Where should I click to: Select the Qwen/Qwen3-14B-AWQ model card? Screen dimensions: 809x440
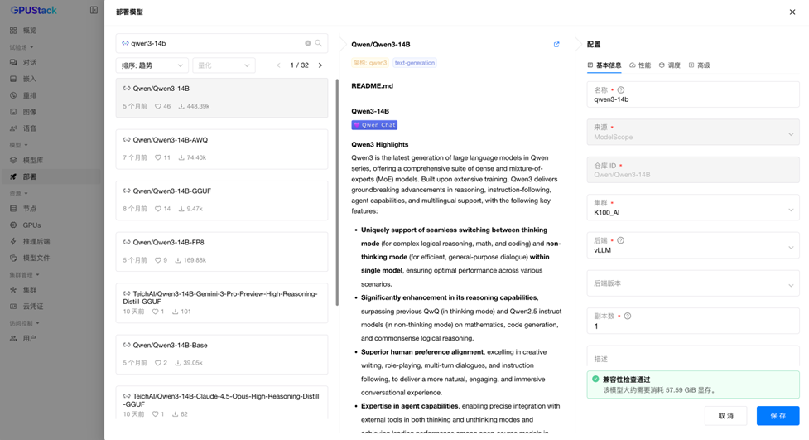coord(222,149)
